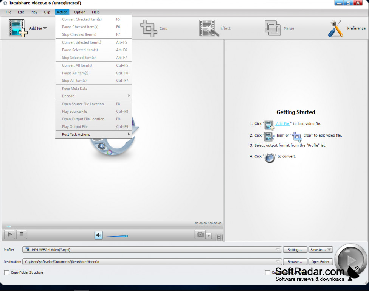This screenshot has width=369, height=291.
Task: Choose Pause Checked Item(s) menu entry
Action: tap(94, 27)
